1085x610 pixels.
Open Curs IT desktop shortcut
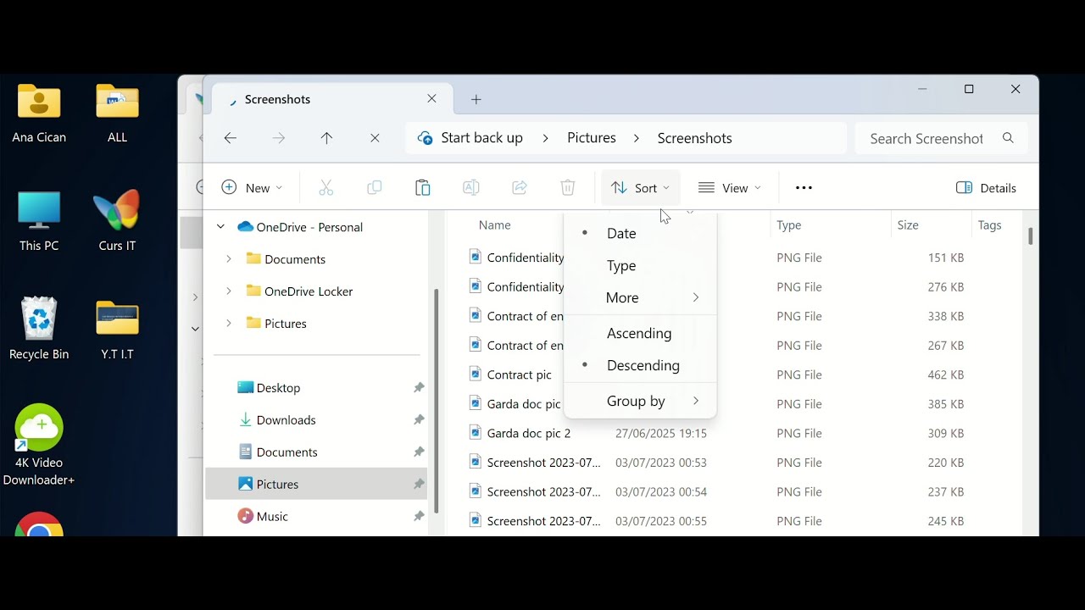tap(117, 222)
